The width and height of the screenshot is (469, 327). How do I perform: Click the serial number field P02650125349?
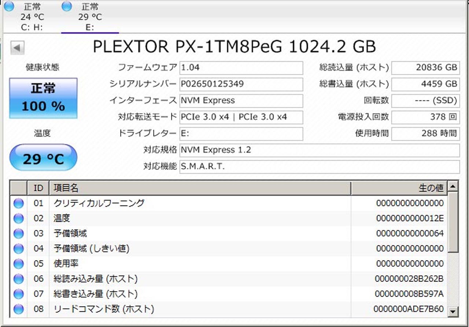tap(241, 84)
